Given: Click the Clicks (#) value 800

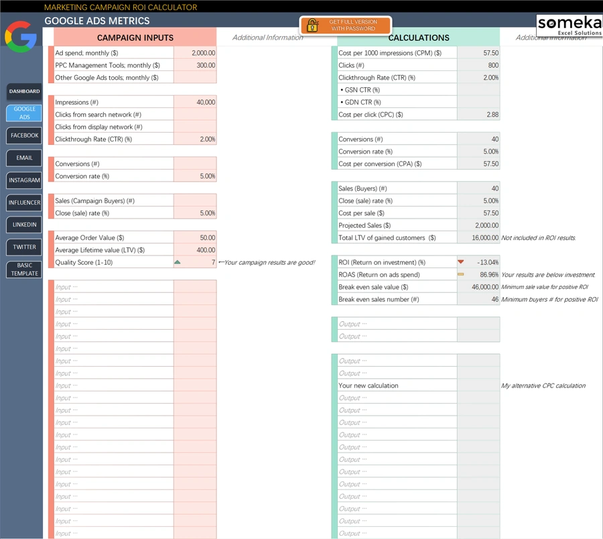Looking at the screenshot, I should pos(478,65).
